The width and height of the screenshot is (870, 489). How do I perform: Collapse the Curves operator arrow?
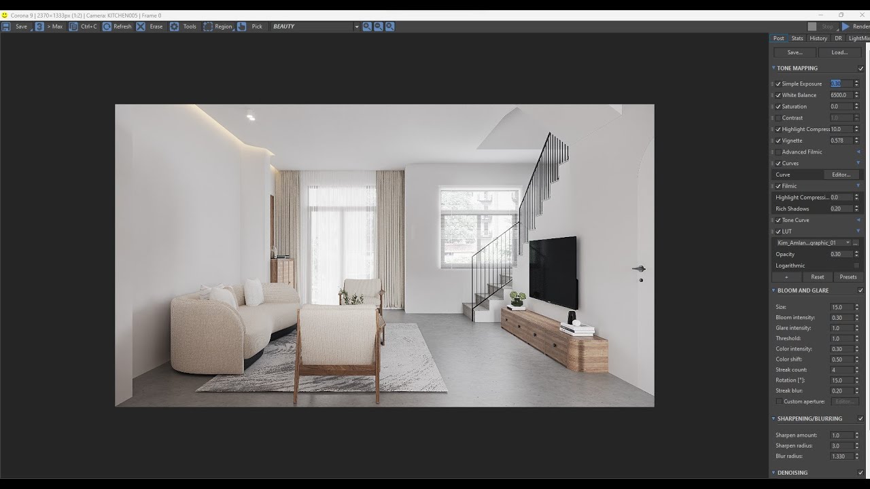pos(858,163)
